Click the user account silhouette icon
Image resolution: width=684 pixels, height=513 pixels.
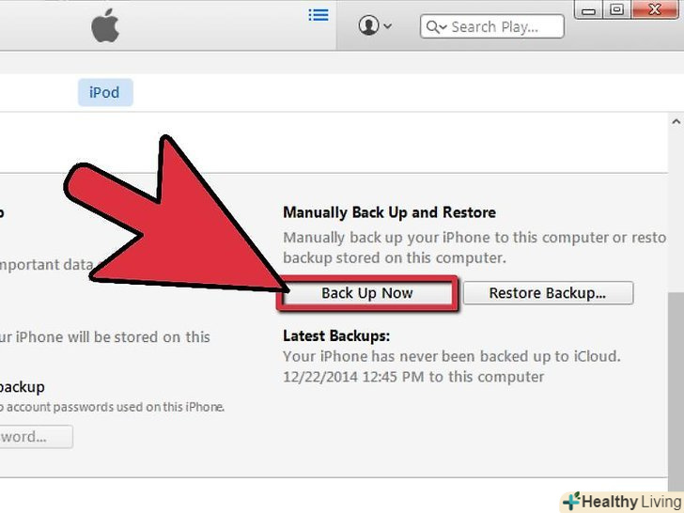[x=368, y=25]
